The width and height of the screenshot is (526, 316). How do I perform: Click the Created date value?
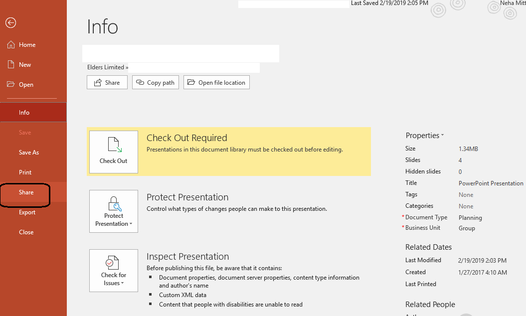pyautogui.click(x=483, y=273)
